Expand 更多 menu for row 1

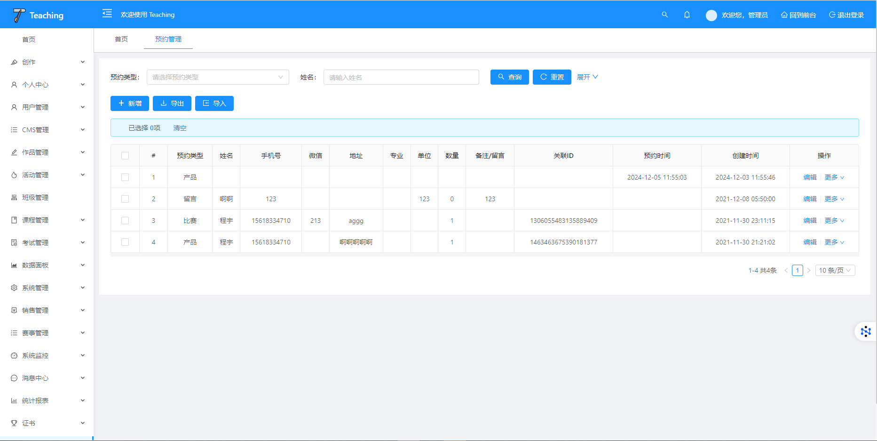(834, 177)
